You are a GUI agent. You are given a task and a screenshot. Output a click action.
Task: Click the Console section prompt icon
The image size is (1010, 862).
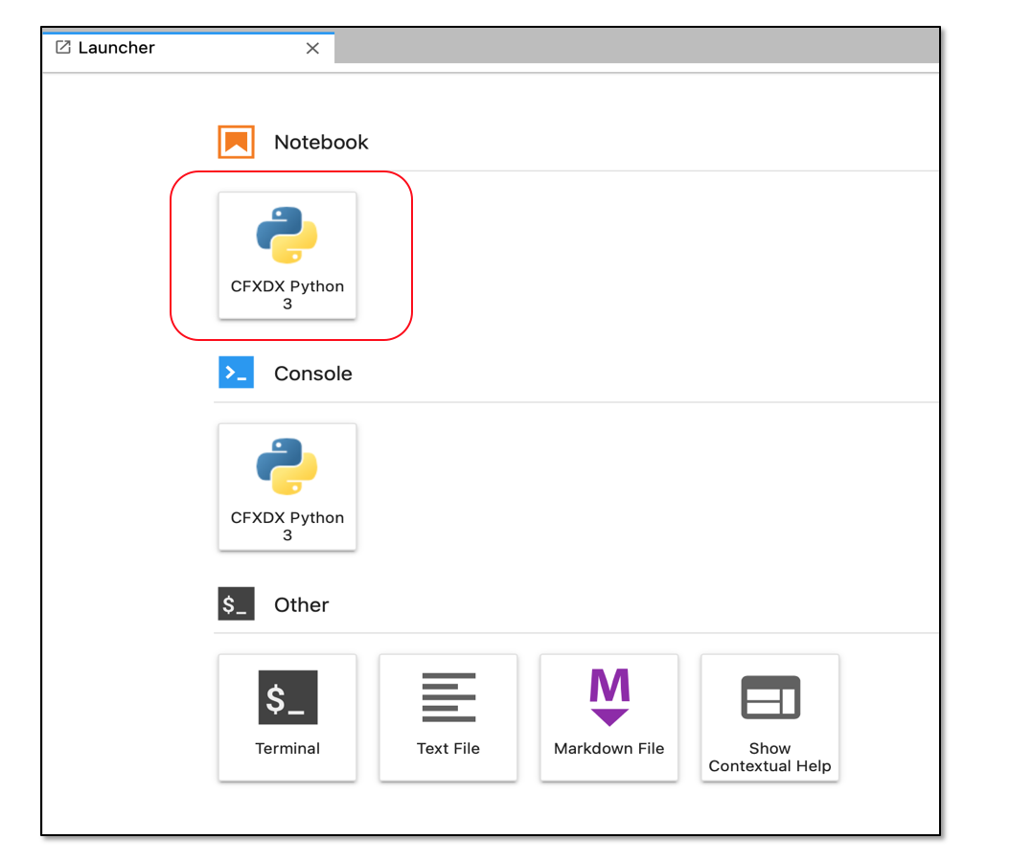coord(237,373)
